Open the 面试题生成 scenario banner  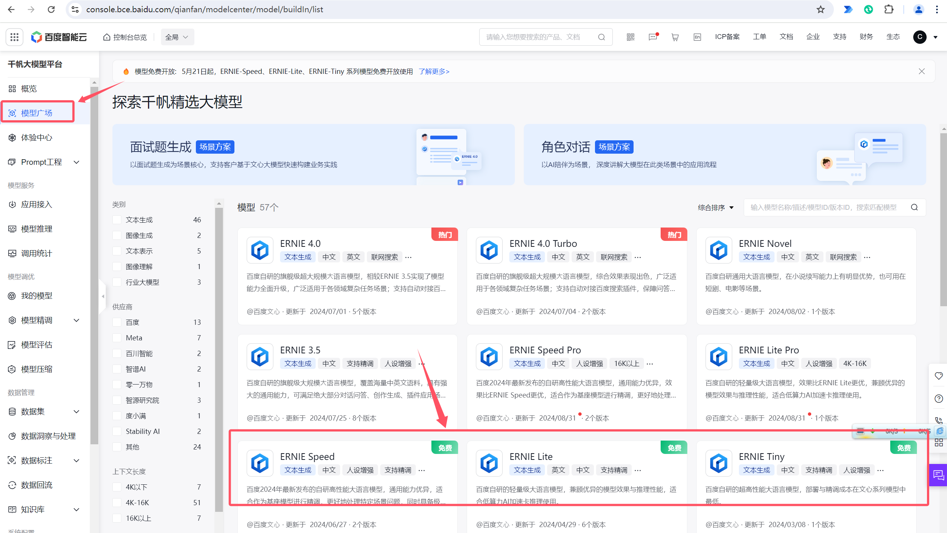pyautogui.click(x=313, y=154)
